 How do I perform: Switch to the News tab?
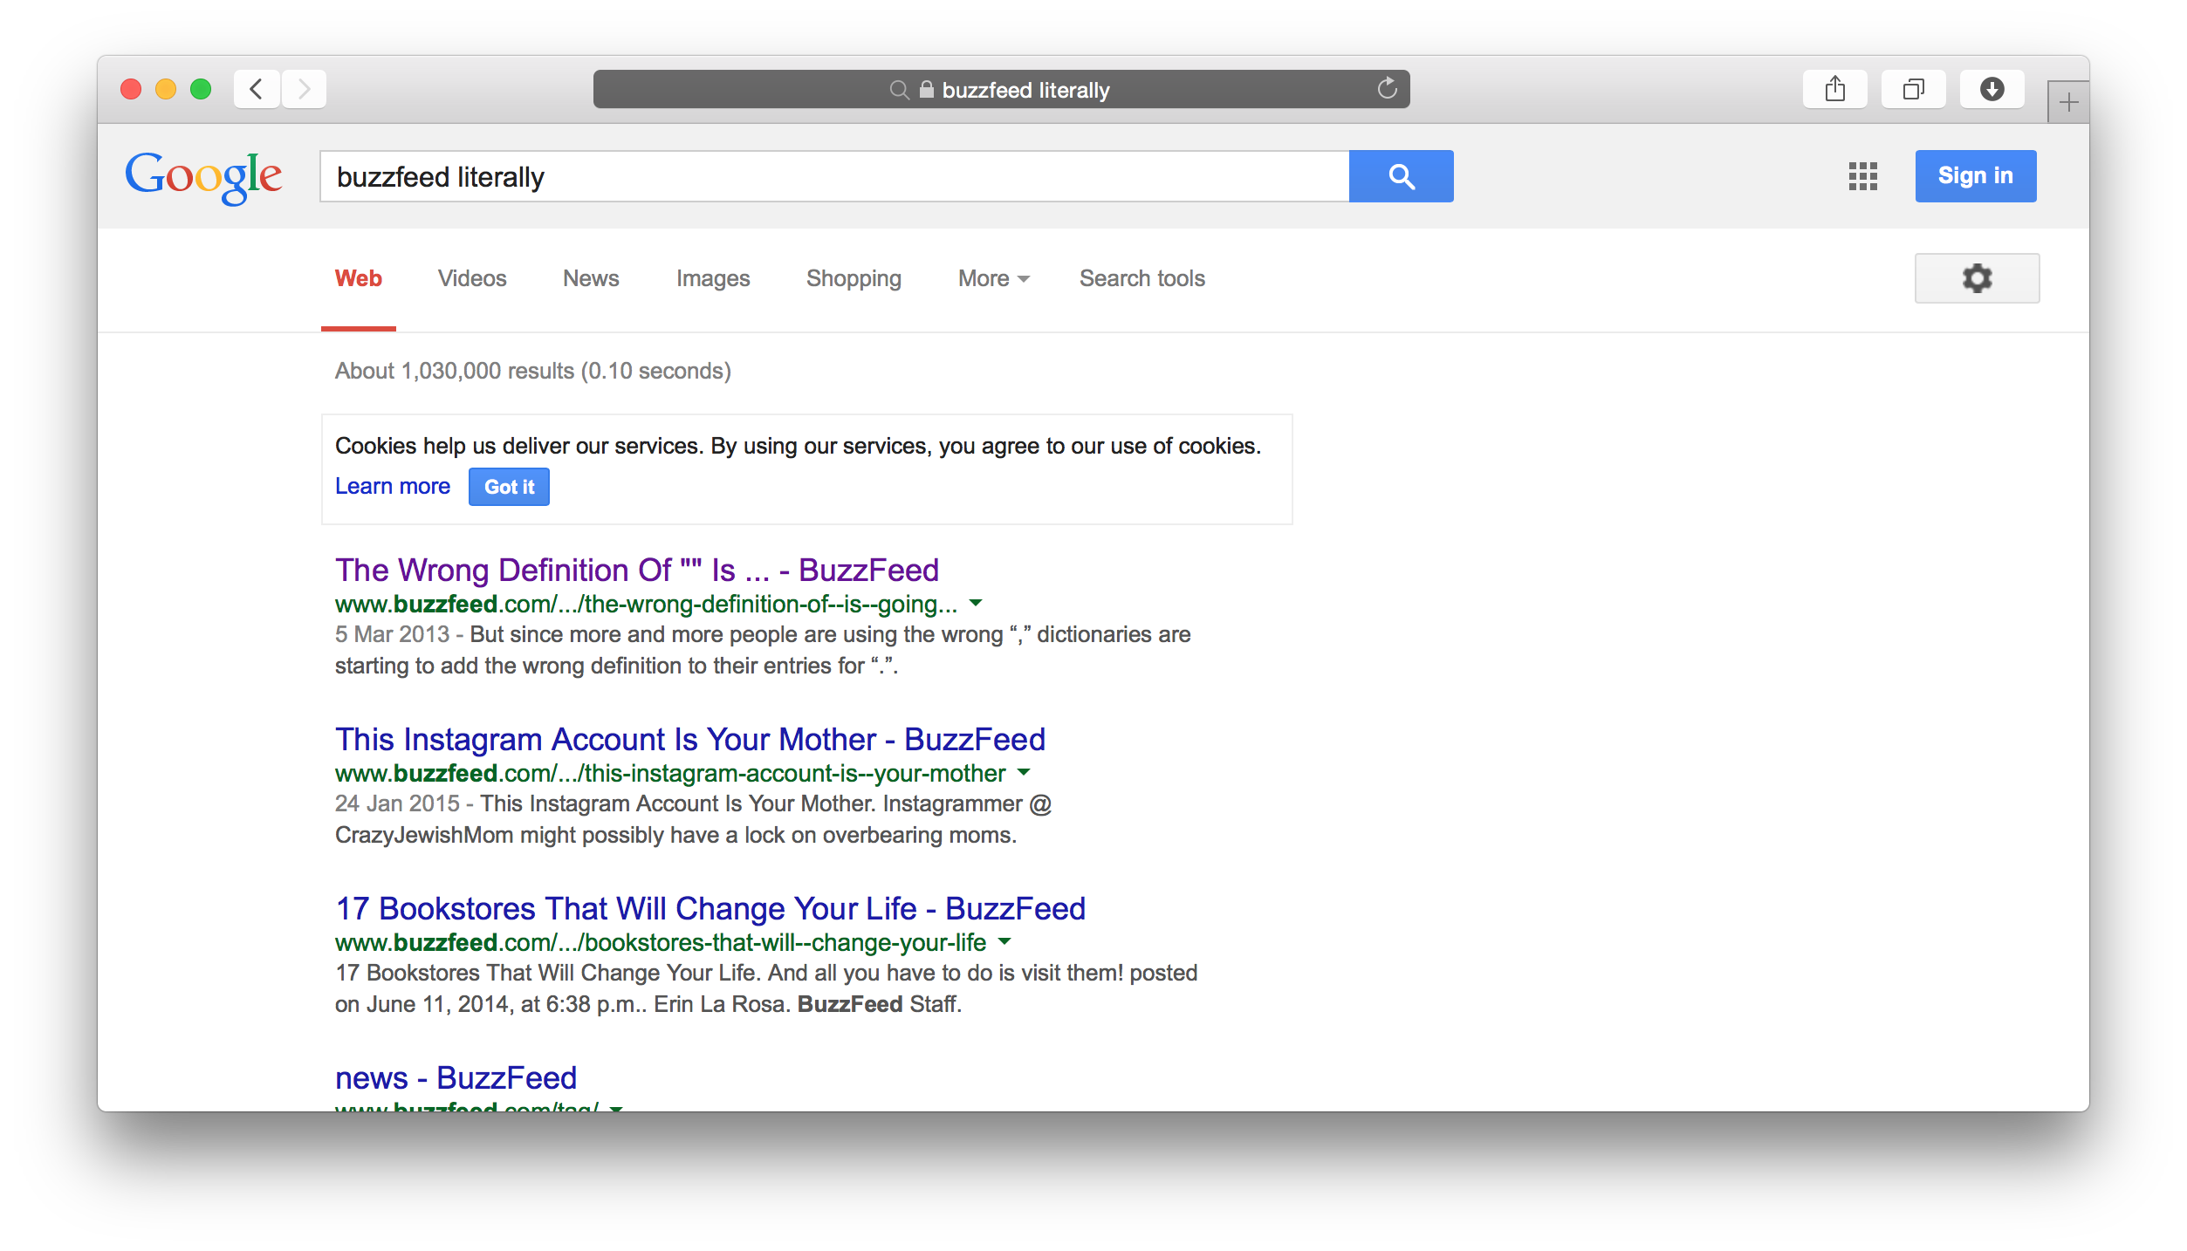tap(591, 278)
